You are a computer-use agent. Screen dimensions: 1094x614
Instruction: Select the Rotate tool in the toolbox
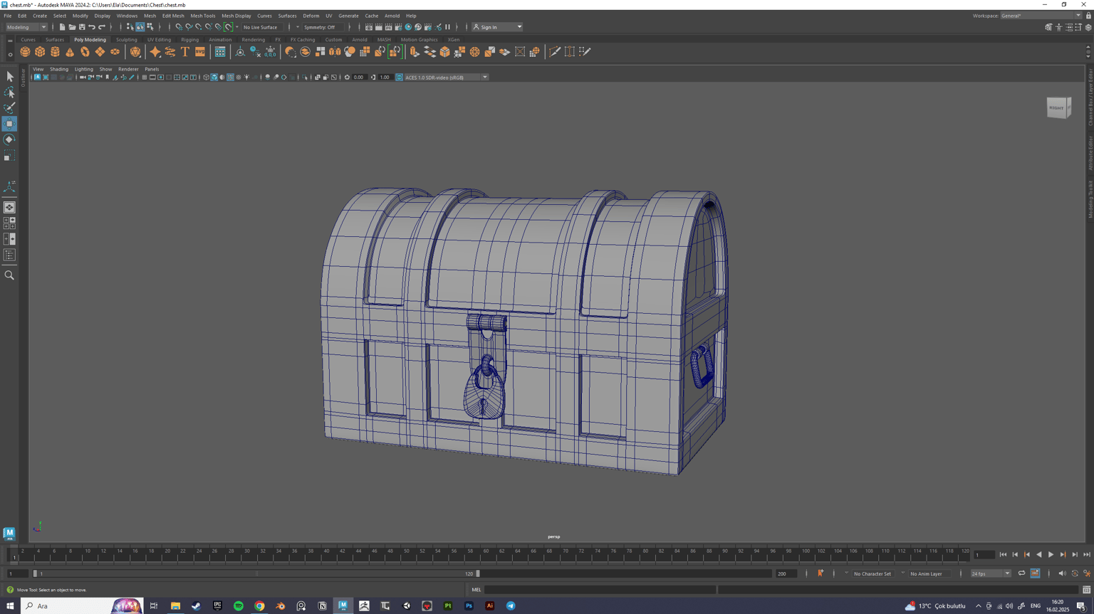tap(9, 139)
